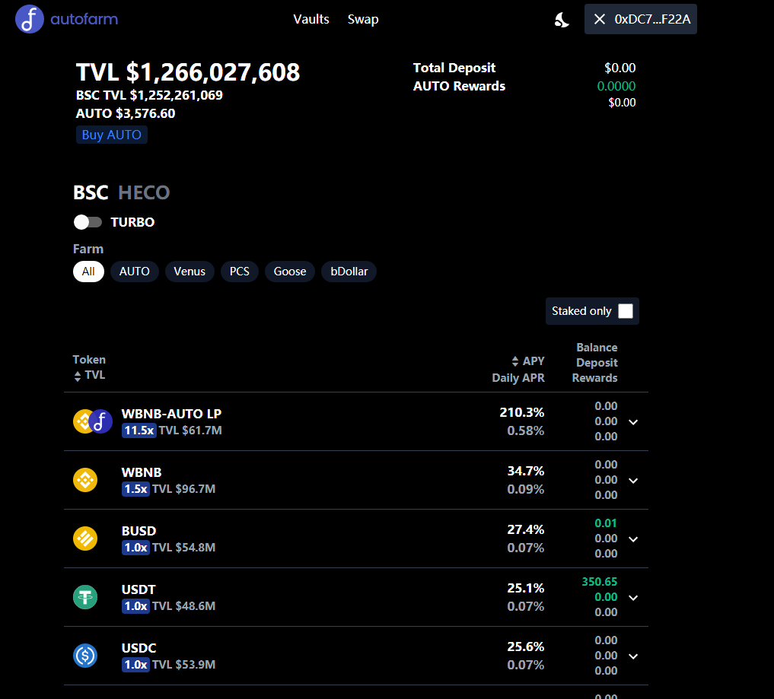Image resolution: width=774 pixels, height=699 pixels.
Task: Toggle the TURBO switch
Action: pyautogui.click(x=88, y=222)
